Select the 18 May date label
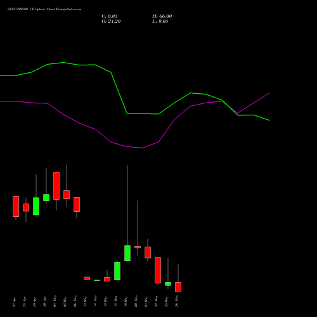The image size is (317, 317). coord(116,301)
